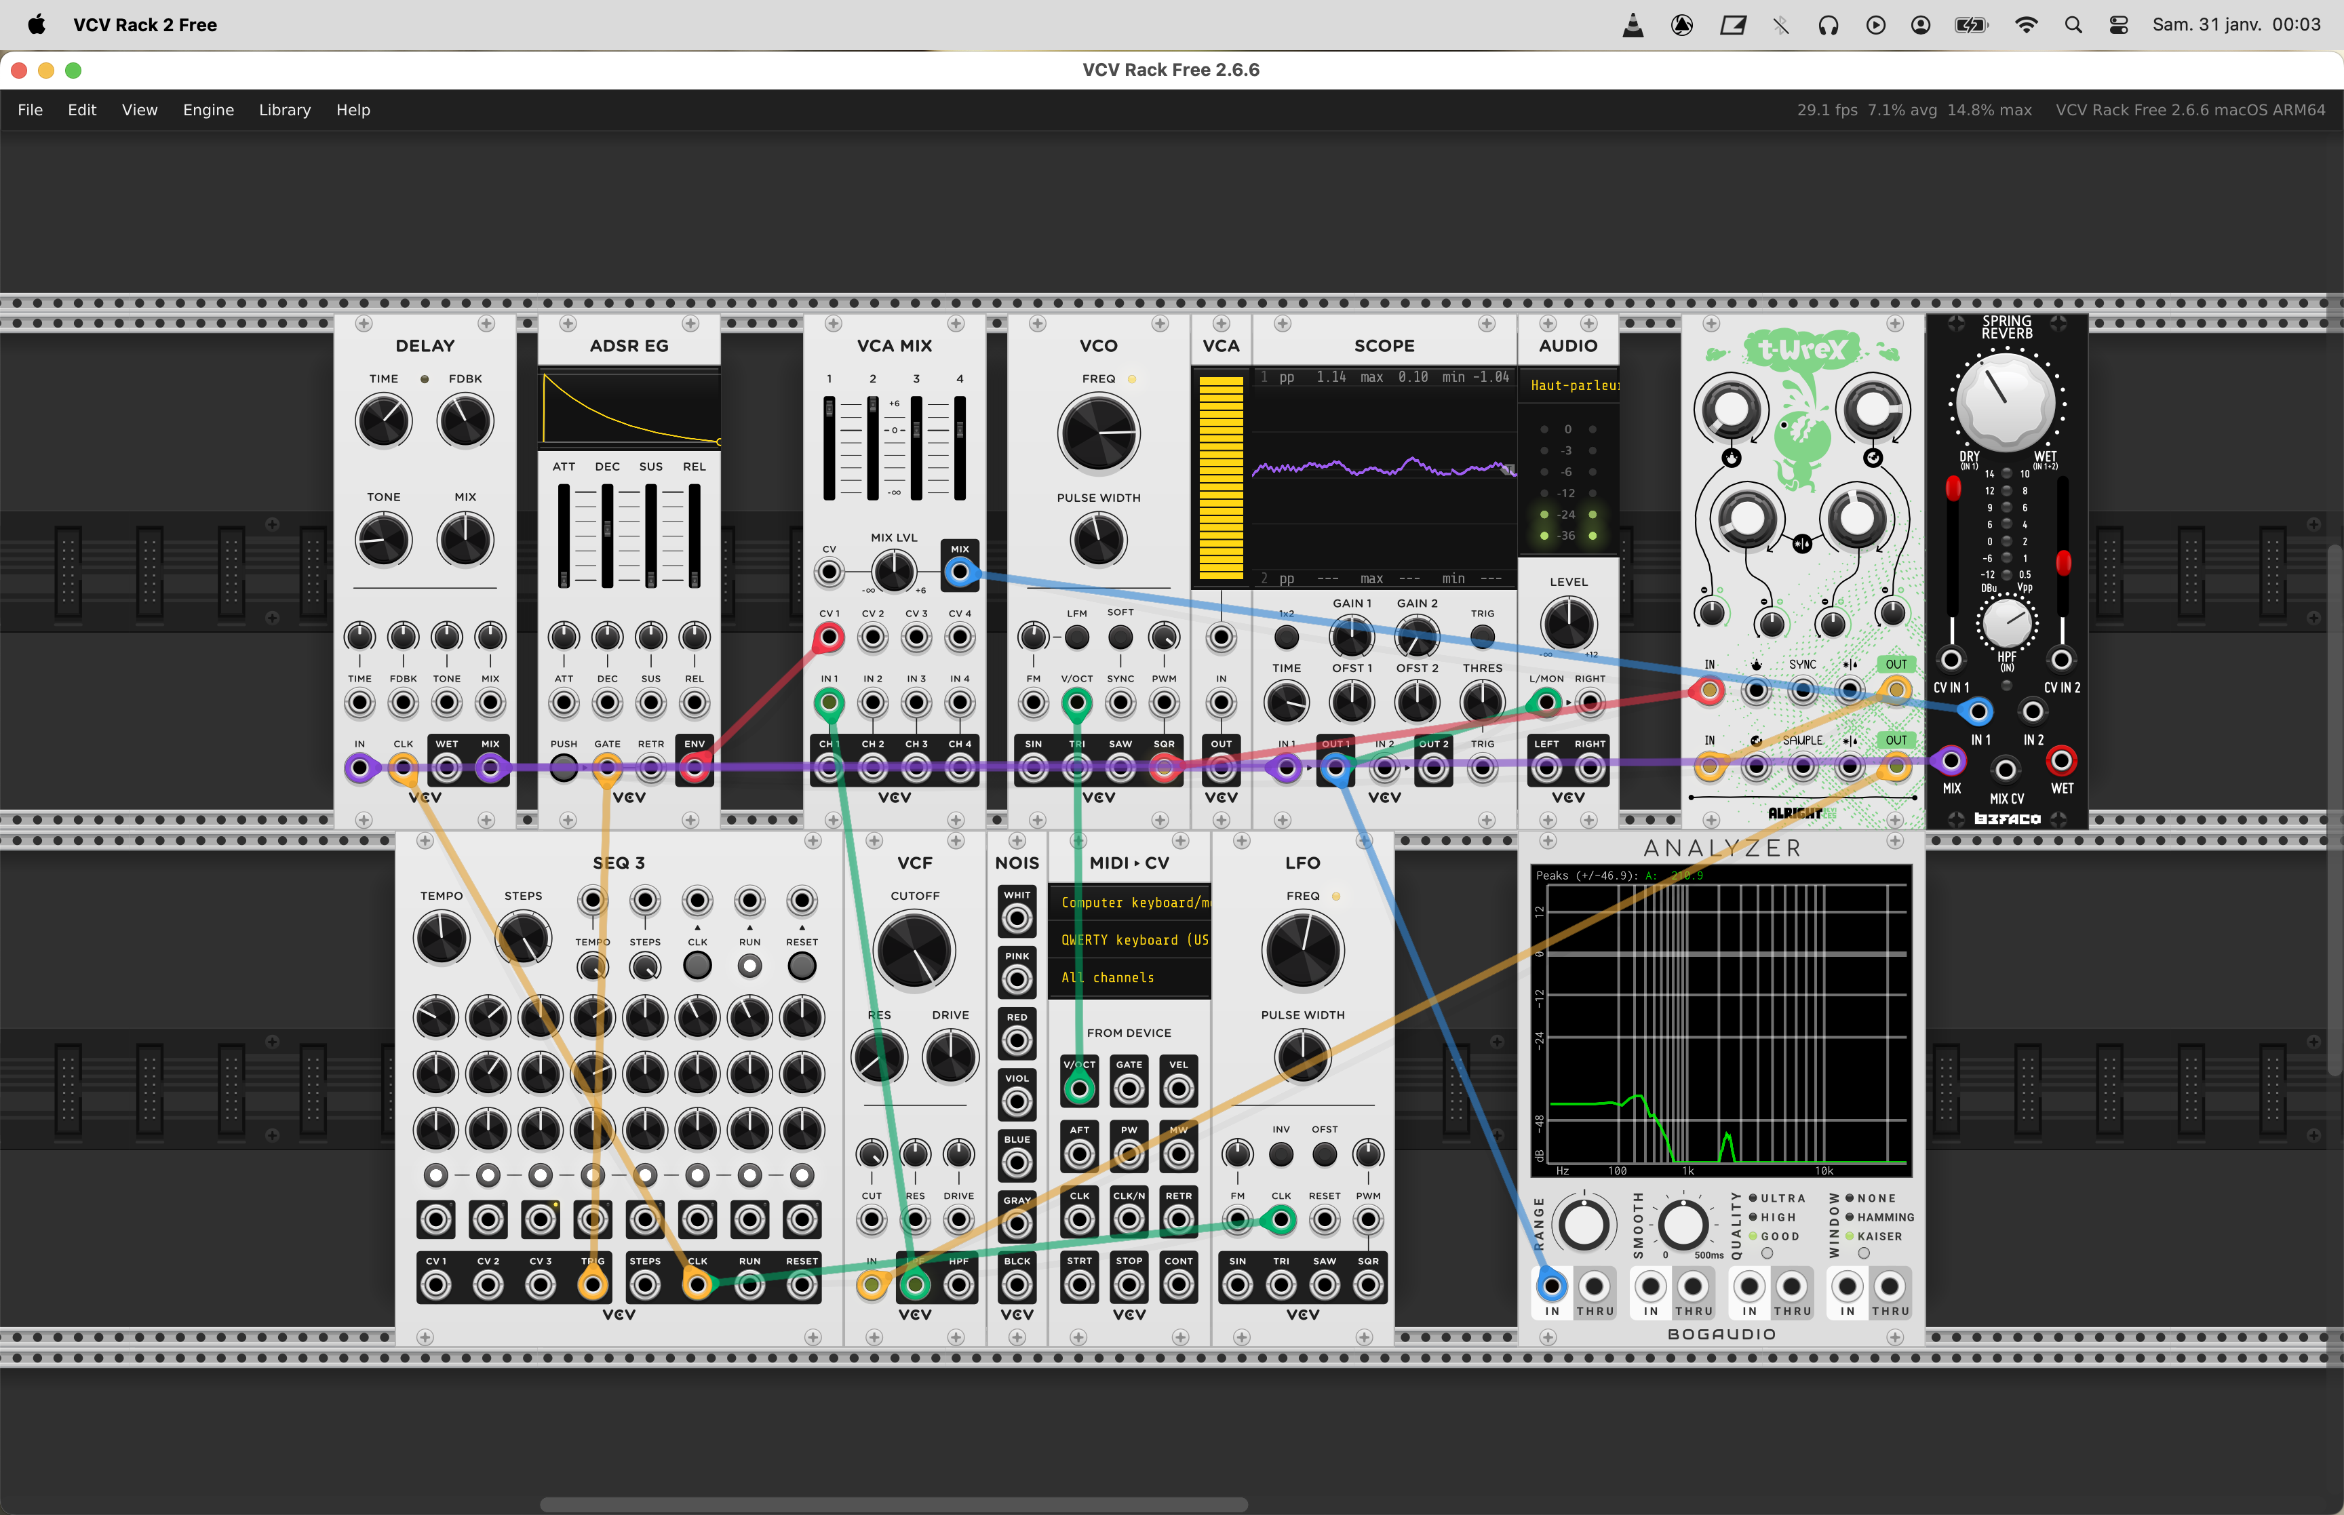Image resolution: width=2344 pixels, height=1515 pixels.
Task: Click the LFO SAW output jack
Action: tap(1324, 1284)
